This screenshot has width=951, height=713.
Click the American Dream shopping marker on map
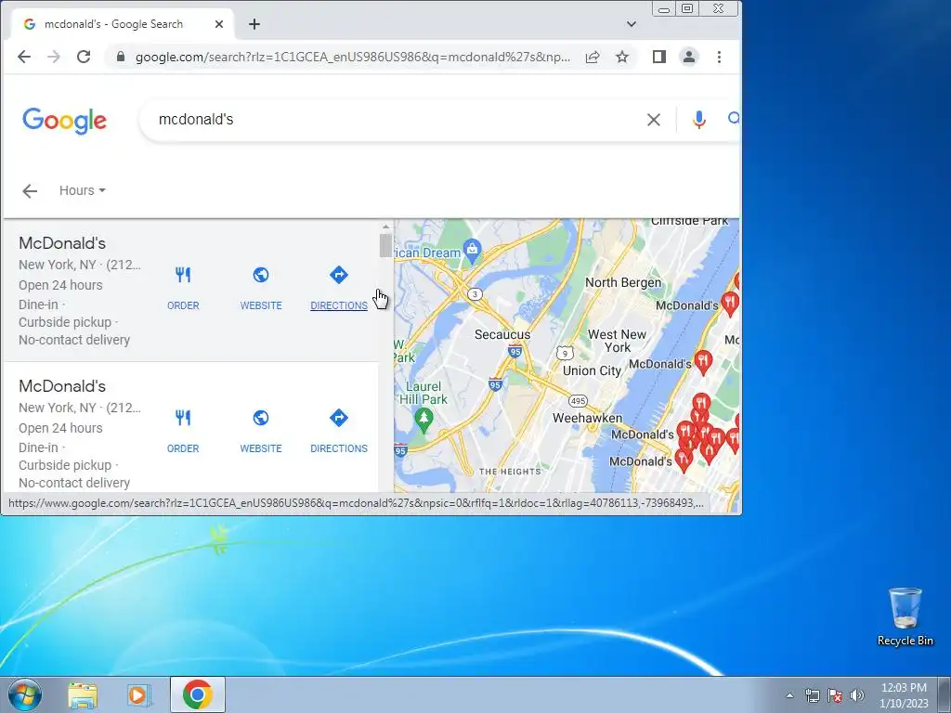pyautogui.click(x=472, y=250)
